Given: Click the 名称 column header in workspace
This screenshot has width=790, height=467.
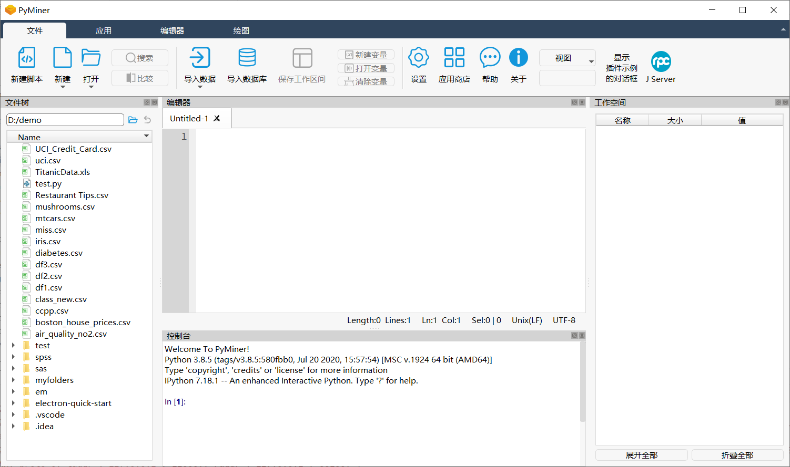Looking at the screenshot, I should (623, 120).
